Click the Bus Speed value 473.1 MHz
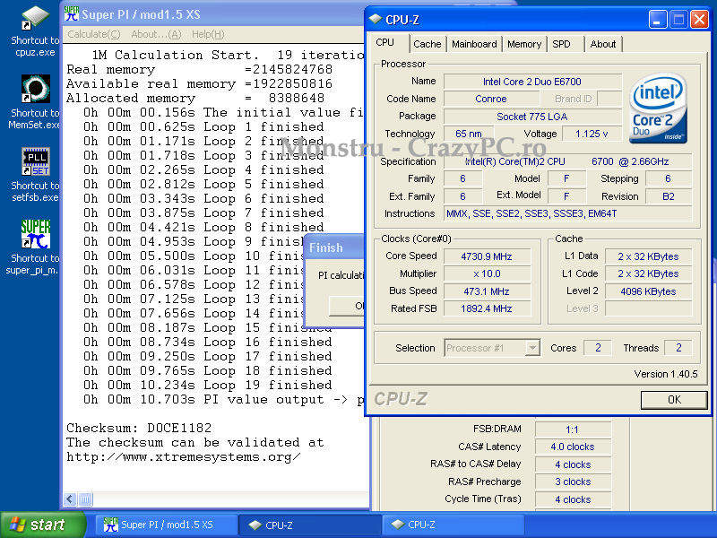Viewport: 717px width, 538px height. coord(487,291)
